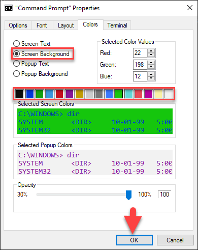Image resolution: width=198 pixels, height=250 pixels.
Task: Pick the black color swatch
Action: coord(20,94)
